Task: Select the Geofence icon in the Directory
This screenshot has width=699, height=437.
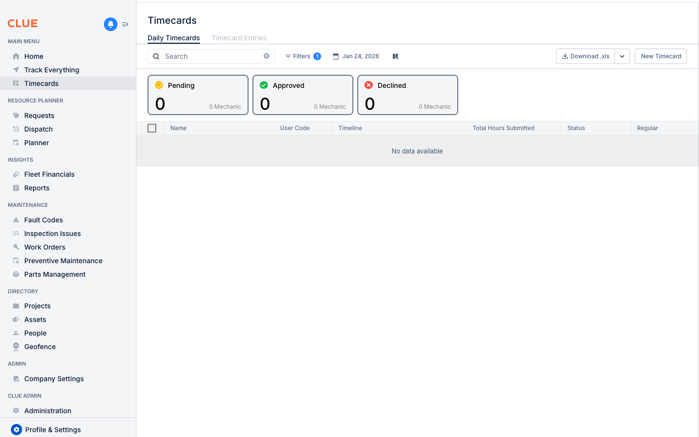Action: 16,346
